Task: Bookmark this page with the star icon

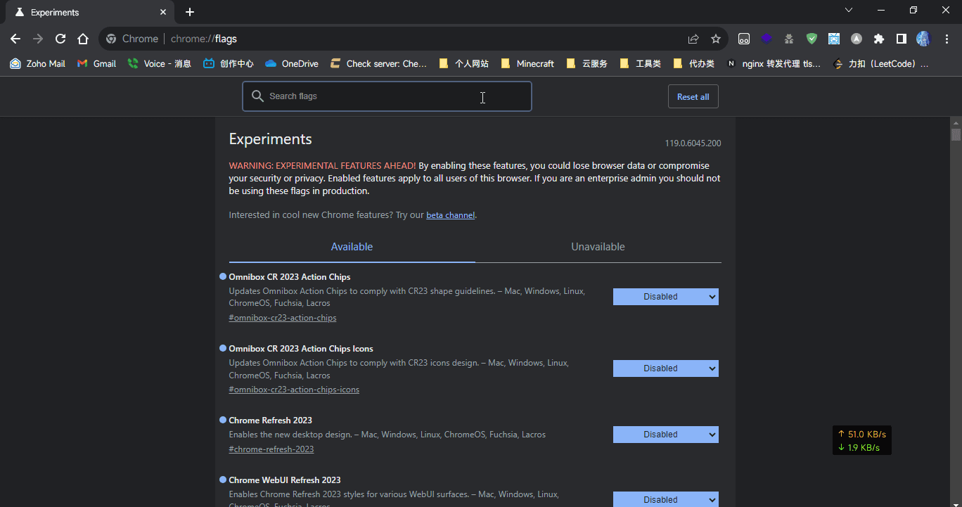Action: tap(716, 39)
